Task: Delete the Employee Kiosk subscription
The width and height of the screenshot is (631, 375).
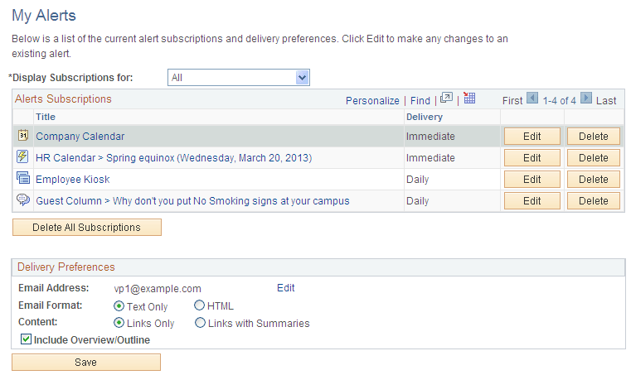Action: (593, 179)
